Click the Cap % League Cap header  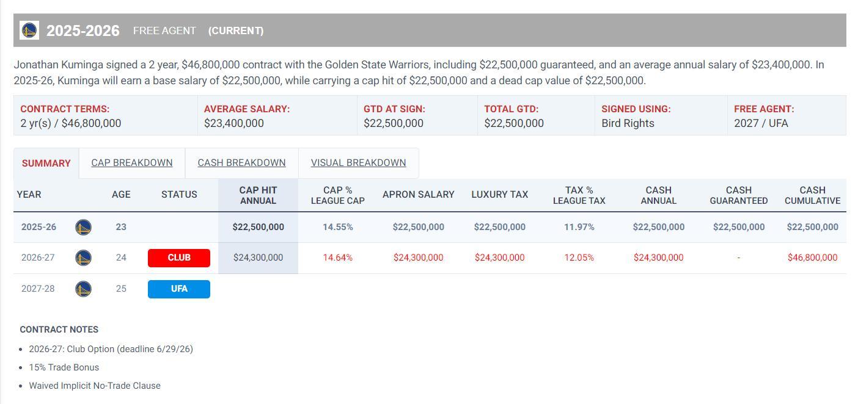(x=337, y=195)
